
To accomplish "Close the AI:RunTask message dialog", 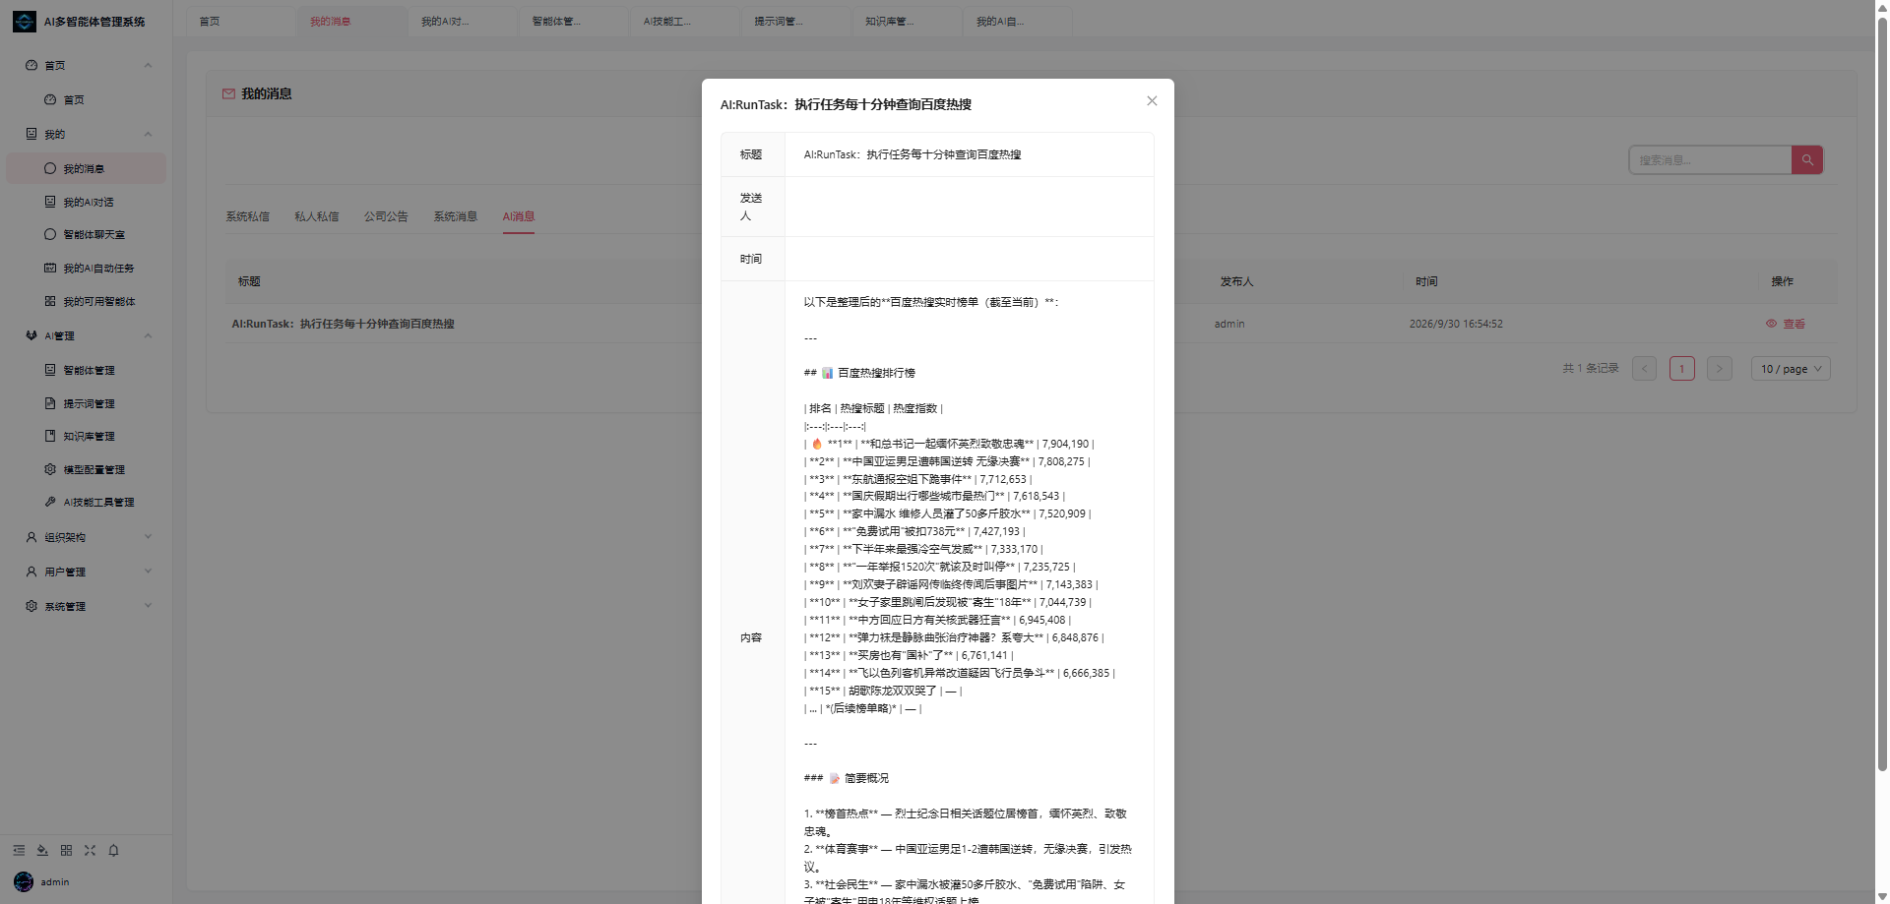I will 1152,101.
